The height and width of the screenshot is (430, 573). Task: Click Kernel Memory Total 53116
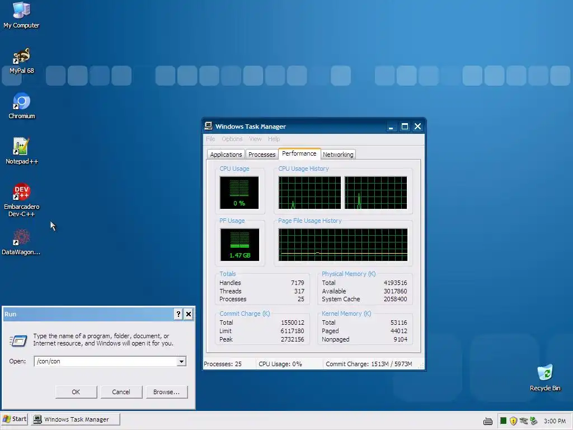click(x=398, y=322)
